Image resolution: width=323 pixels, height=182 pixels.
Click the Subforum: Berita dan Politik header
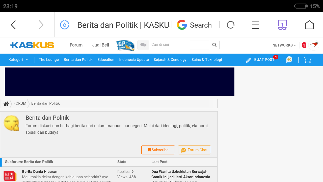tap(29, 162)
